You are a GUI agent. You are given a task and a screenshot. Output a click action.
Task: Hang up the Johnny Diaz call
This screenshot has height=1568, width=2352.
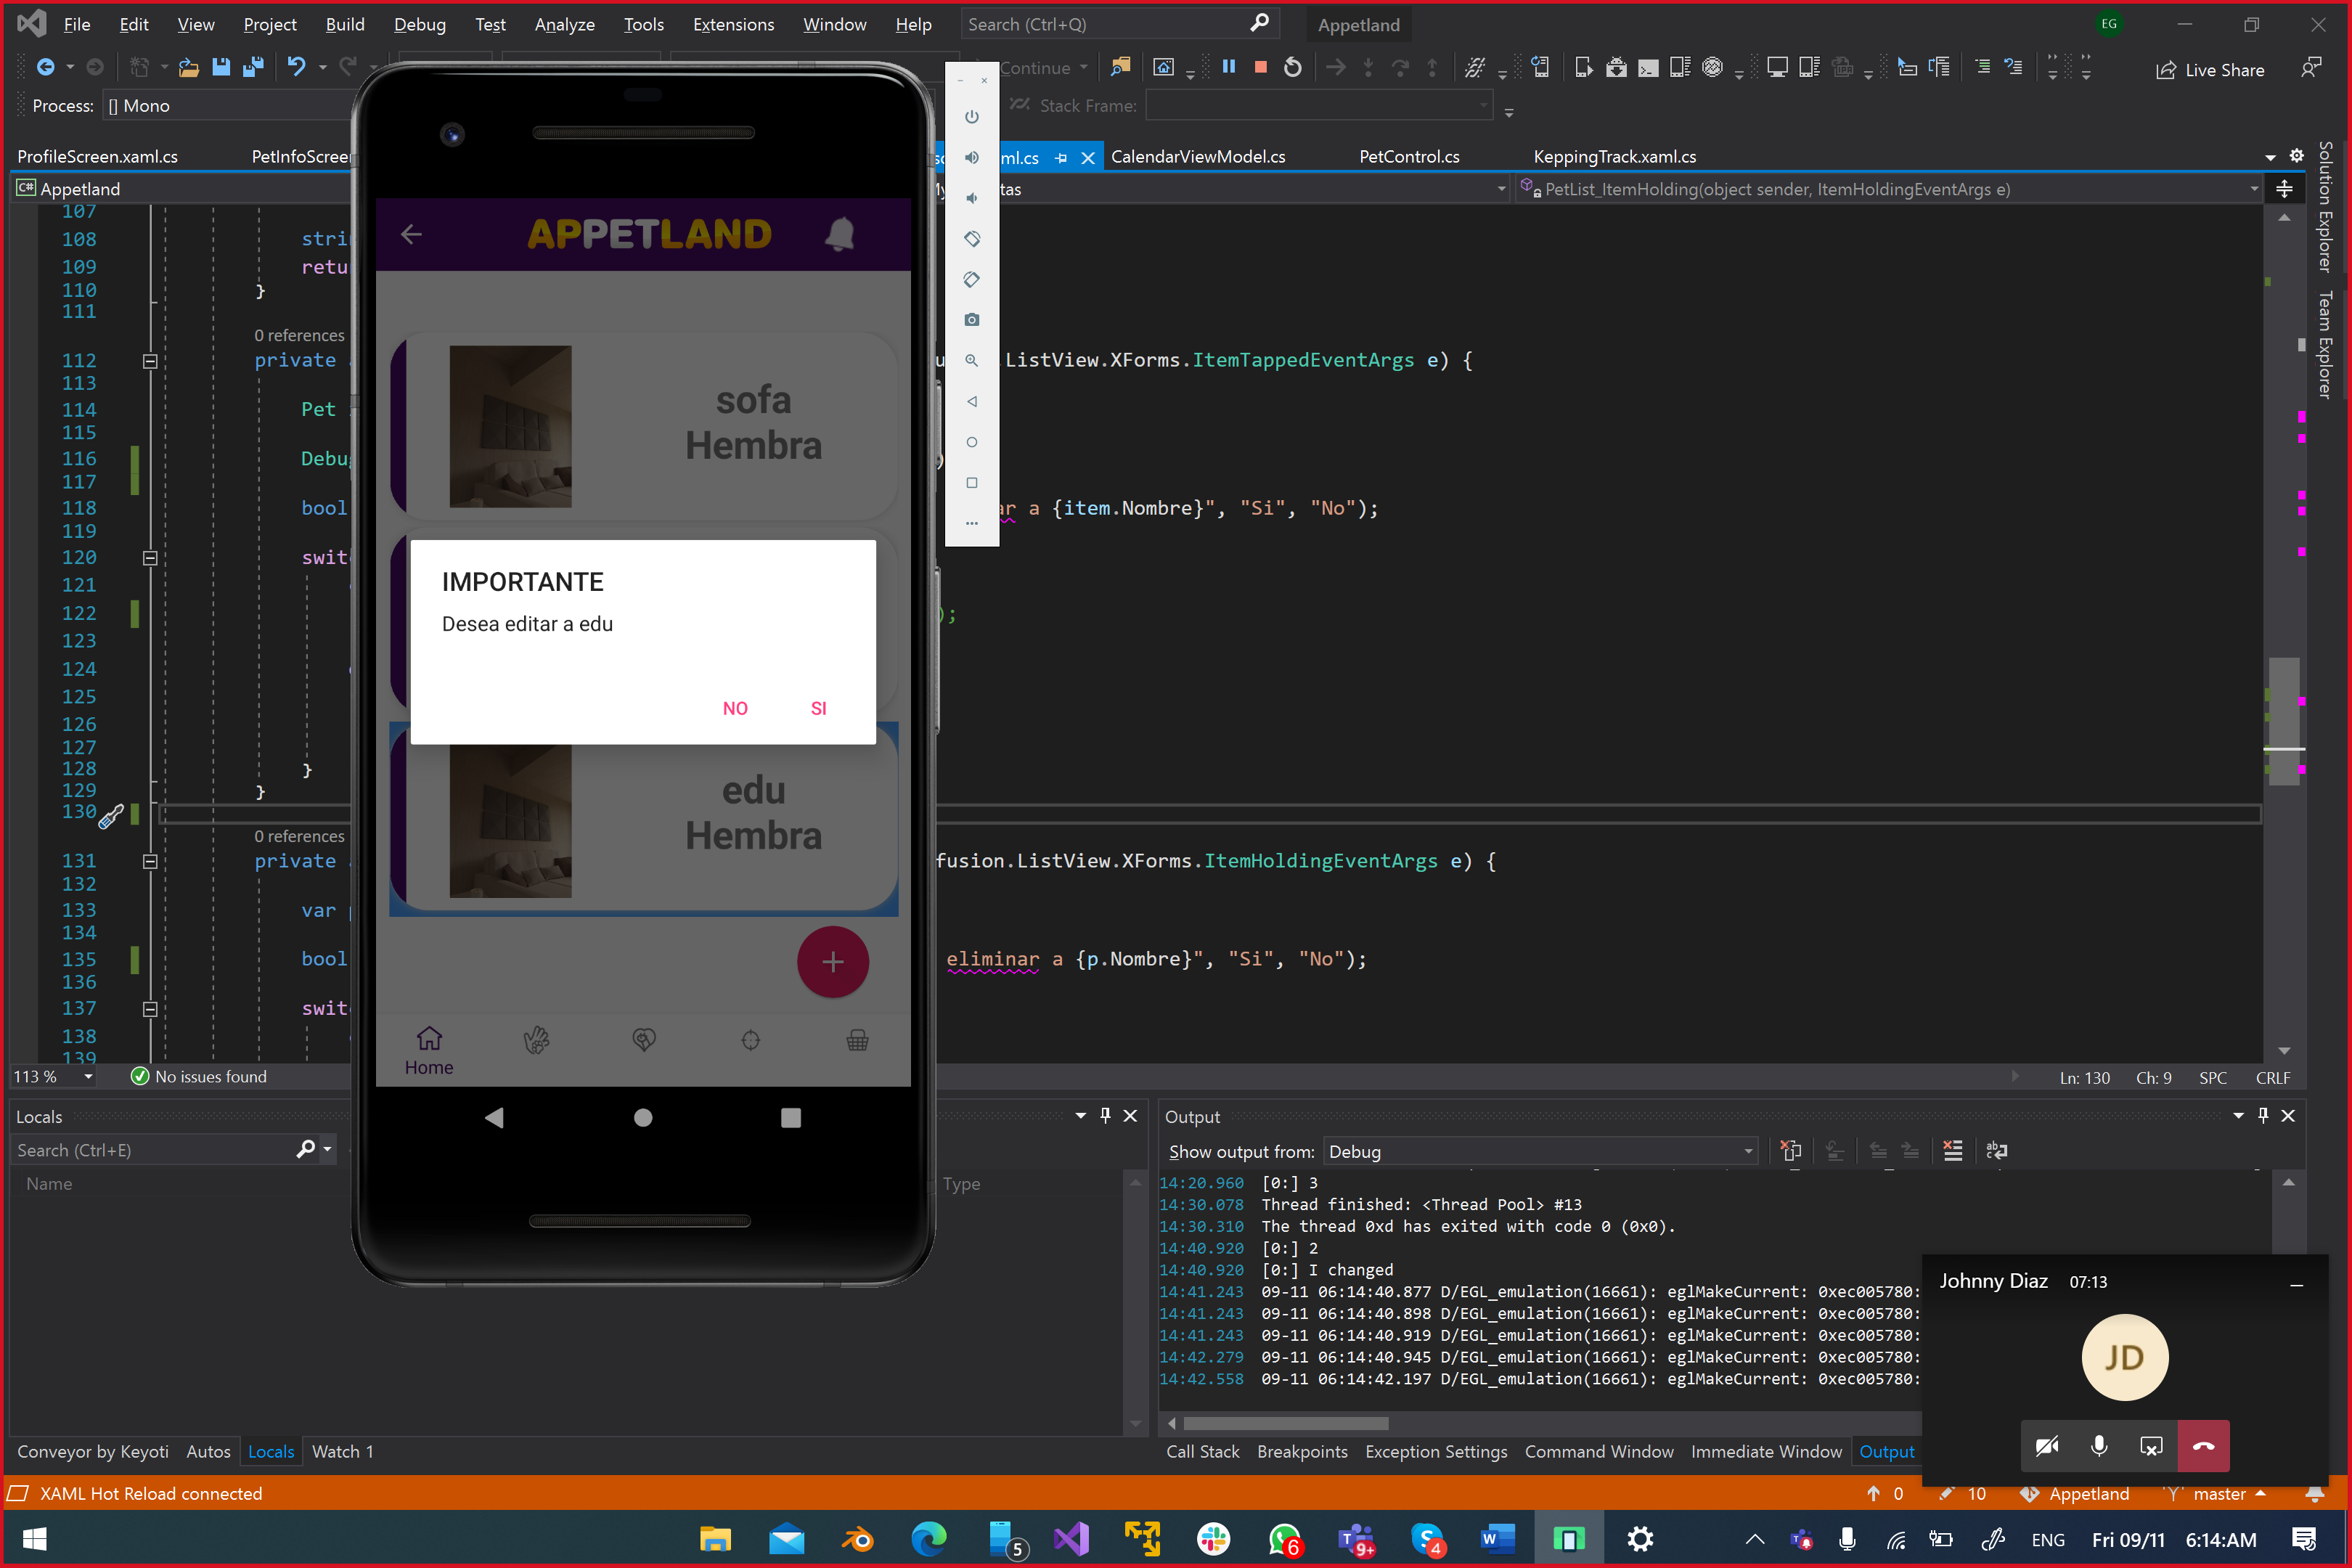point(2203,1446)
